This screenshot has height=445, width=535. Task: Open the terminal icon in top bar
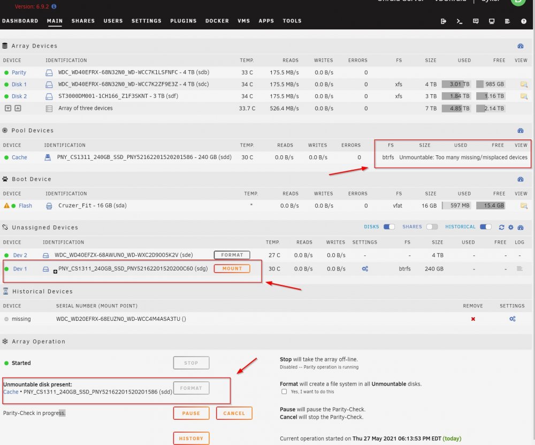point(459,21)
